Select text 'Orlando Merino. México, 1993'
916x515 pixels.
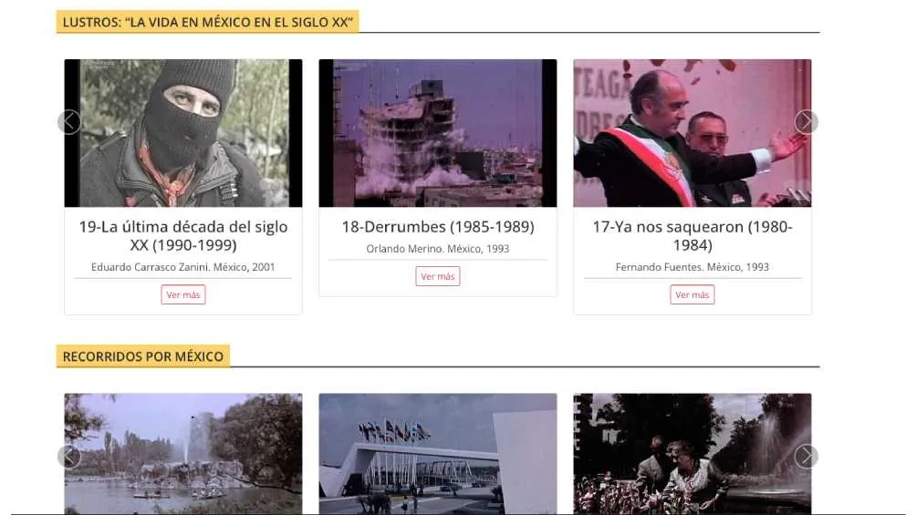click(x=438, y=249)
